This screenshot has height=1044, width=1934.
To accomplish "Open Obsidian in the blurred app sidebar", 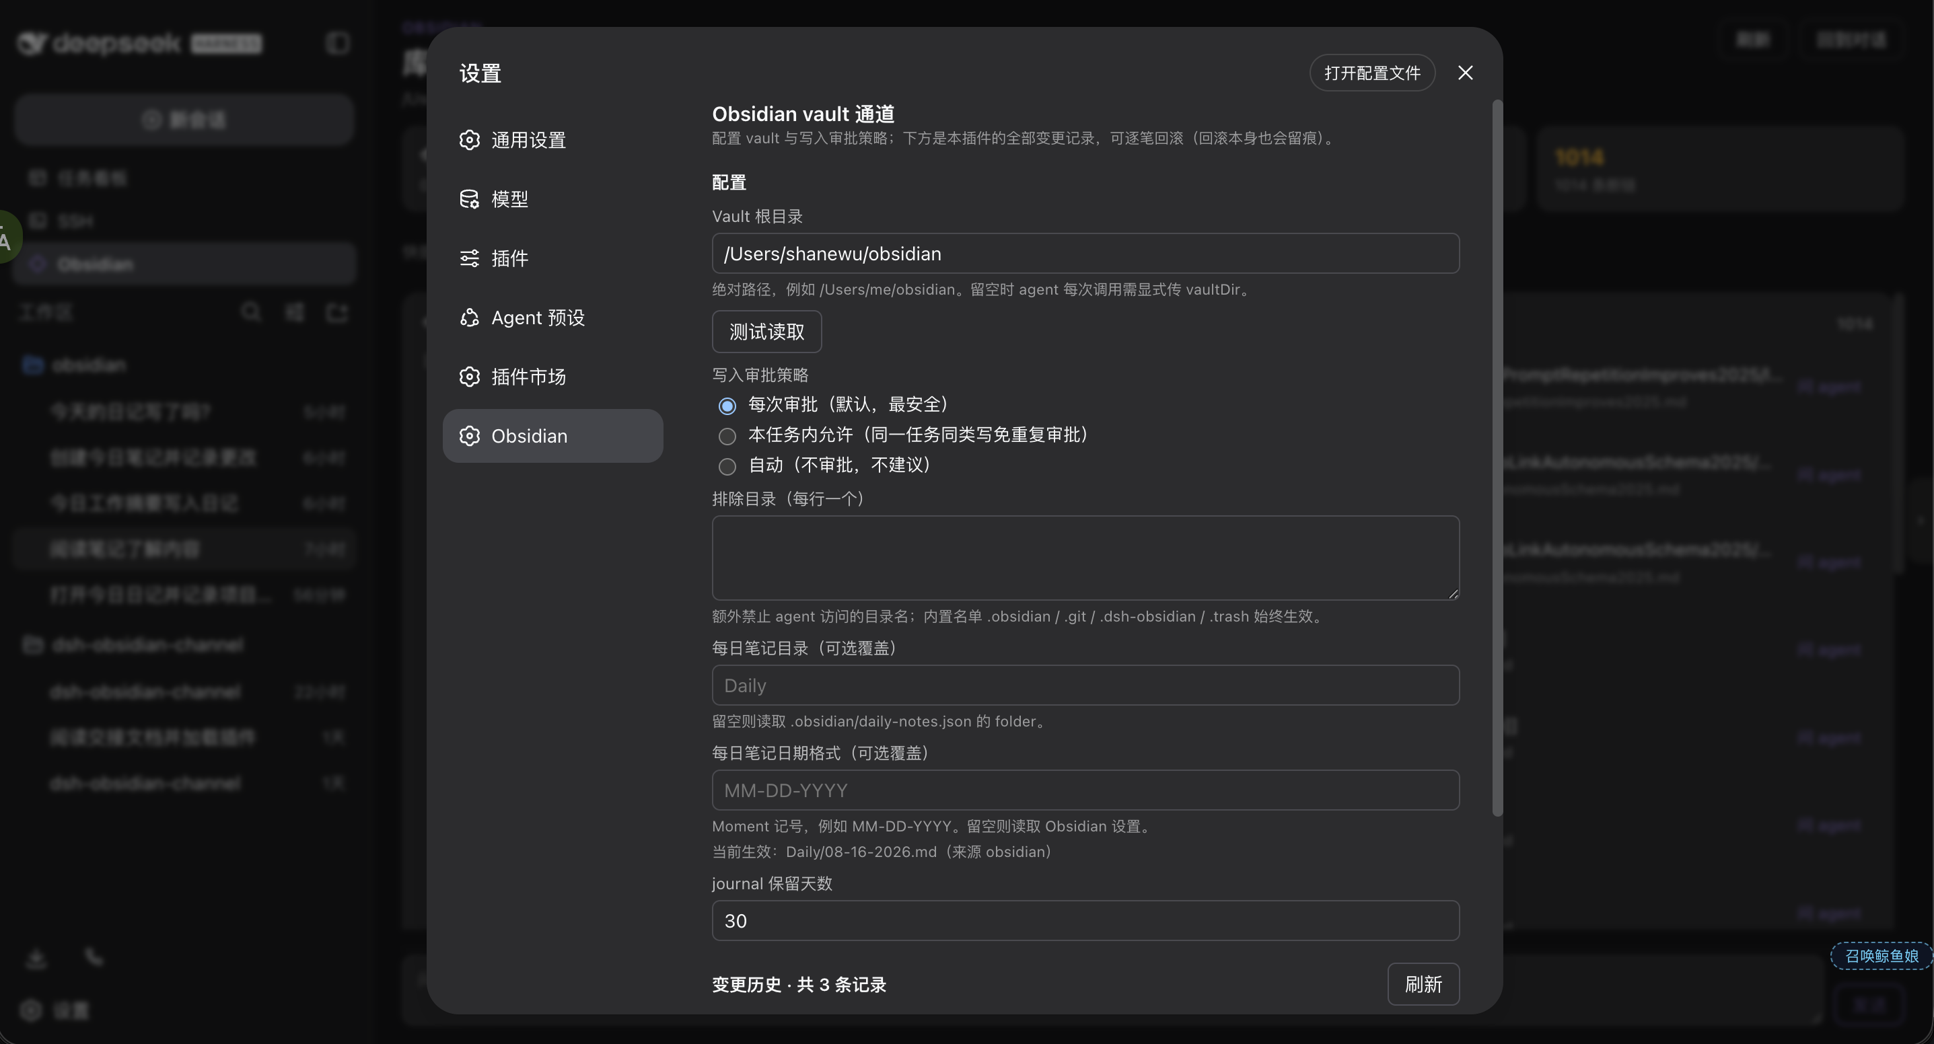I will click(184, 264).
